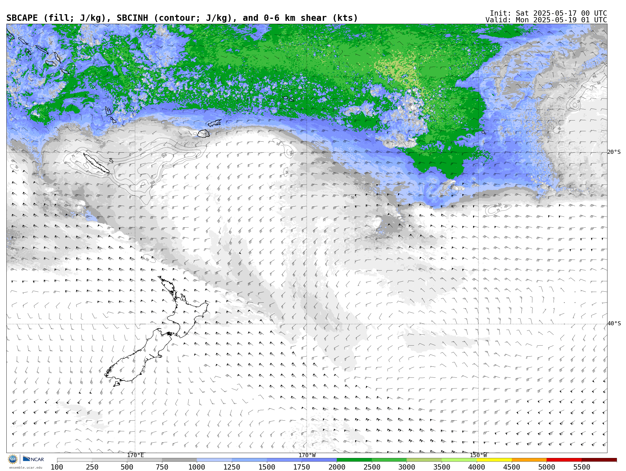Click the colorbar tick label 100
The height and width of the screenshot is (471, 626).
[57, 467]
